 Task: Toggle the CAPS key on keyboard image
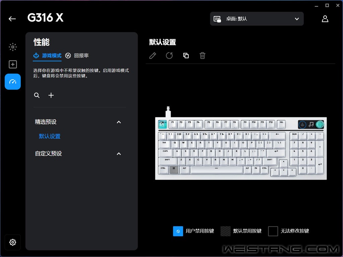pos(165,153)
